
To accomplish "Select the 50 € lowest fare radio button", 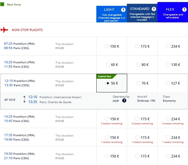I will coord(108,83).
